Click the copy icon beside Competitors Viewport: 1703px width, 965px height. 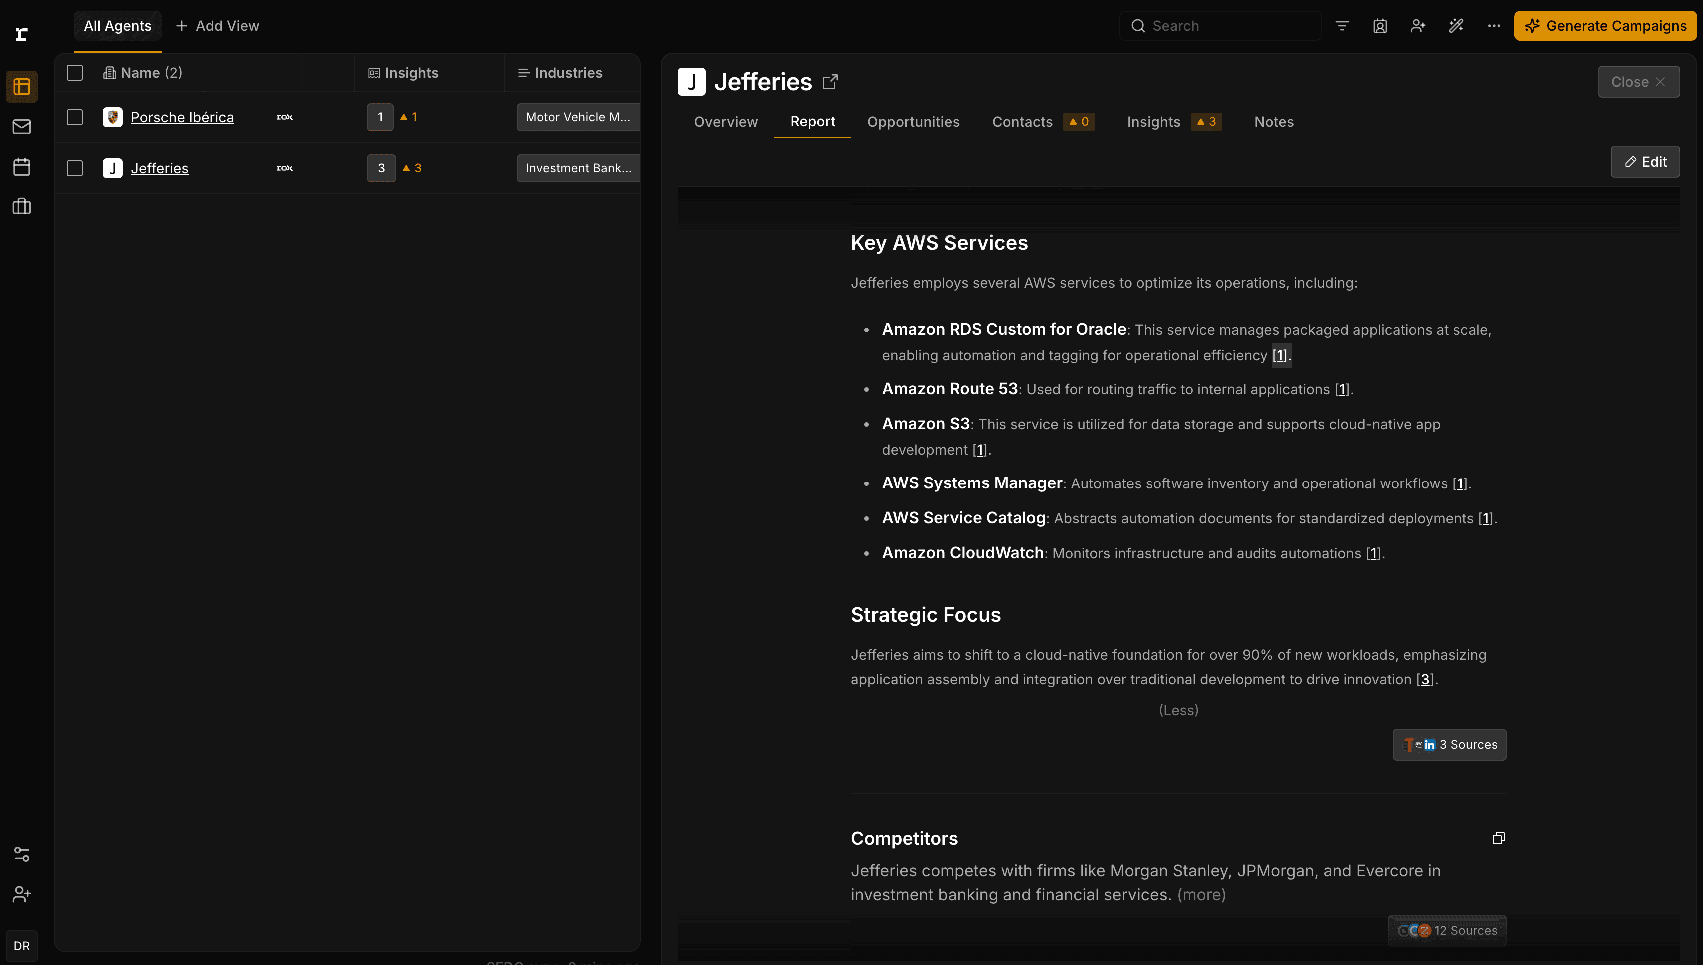coord(1498,839)
